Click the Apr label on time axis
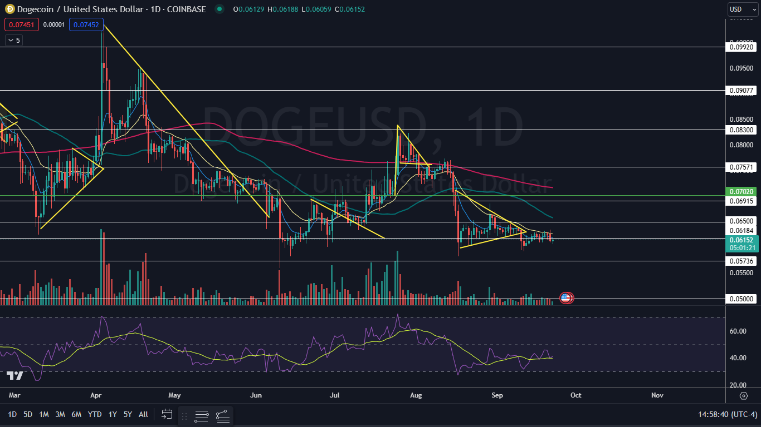 pos(95,395)
